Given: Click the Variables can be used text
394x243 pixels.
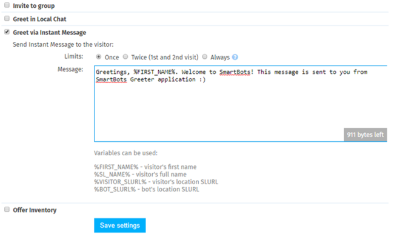Looking at the screenshot, I should [125, 153].
